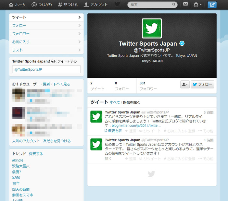The width and height of the screenshot is (228, 201).
Task: Open リスト in sidebar menu
Action: [46, 50]
